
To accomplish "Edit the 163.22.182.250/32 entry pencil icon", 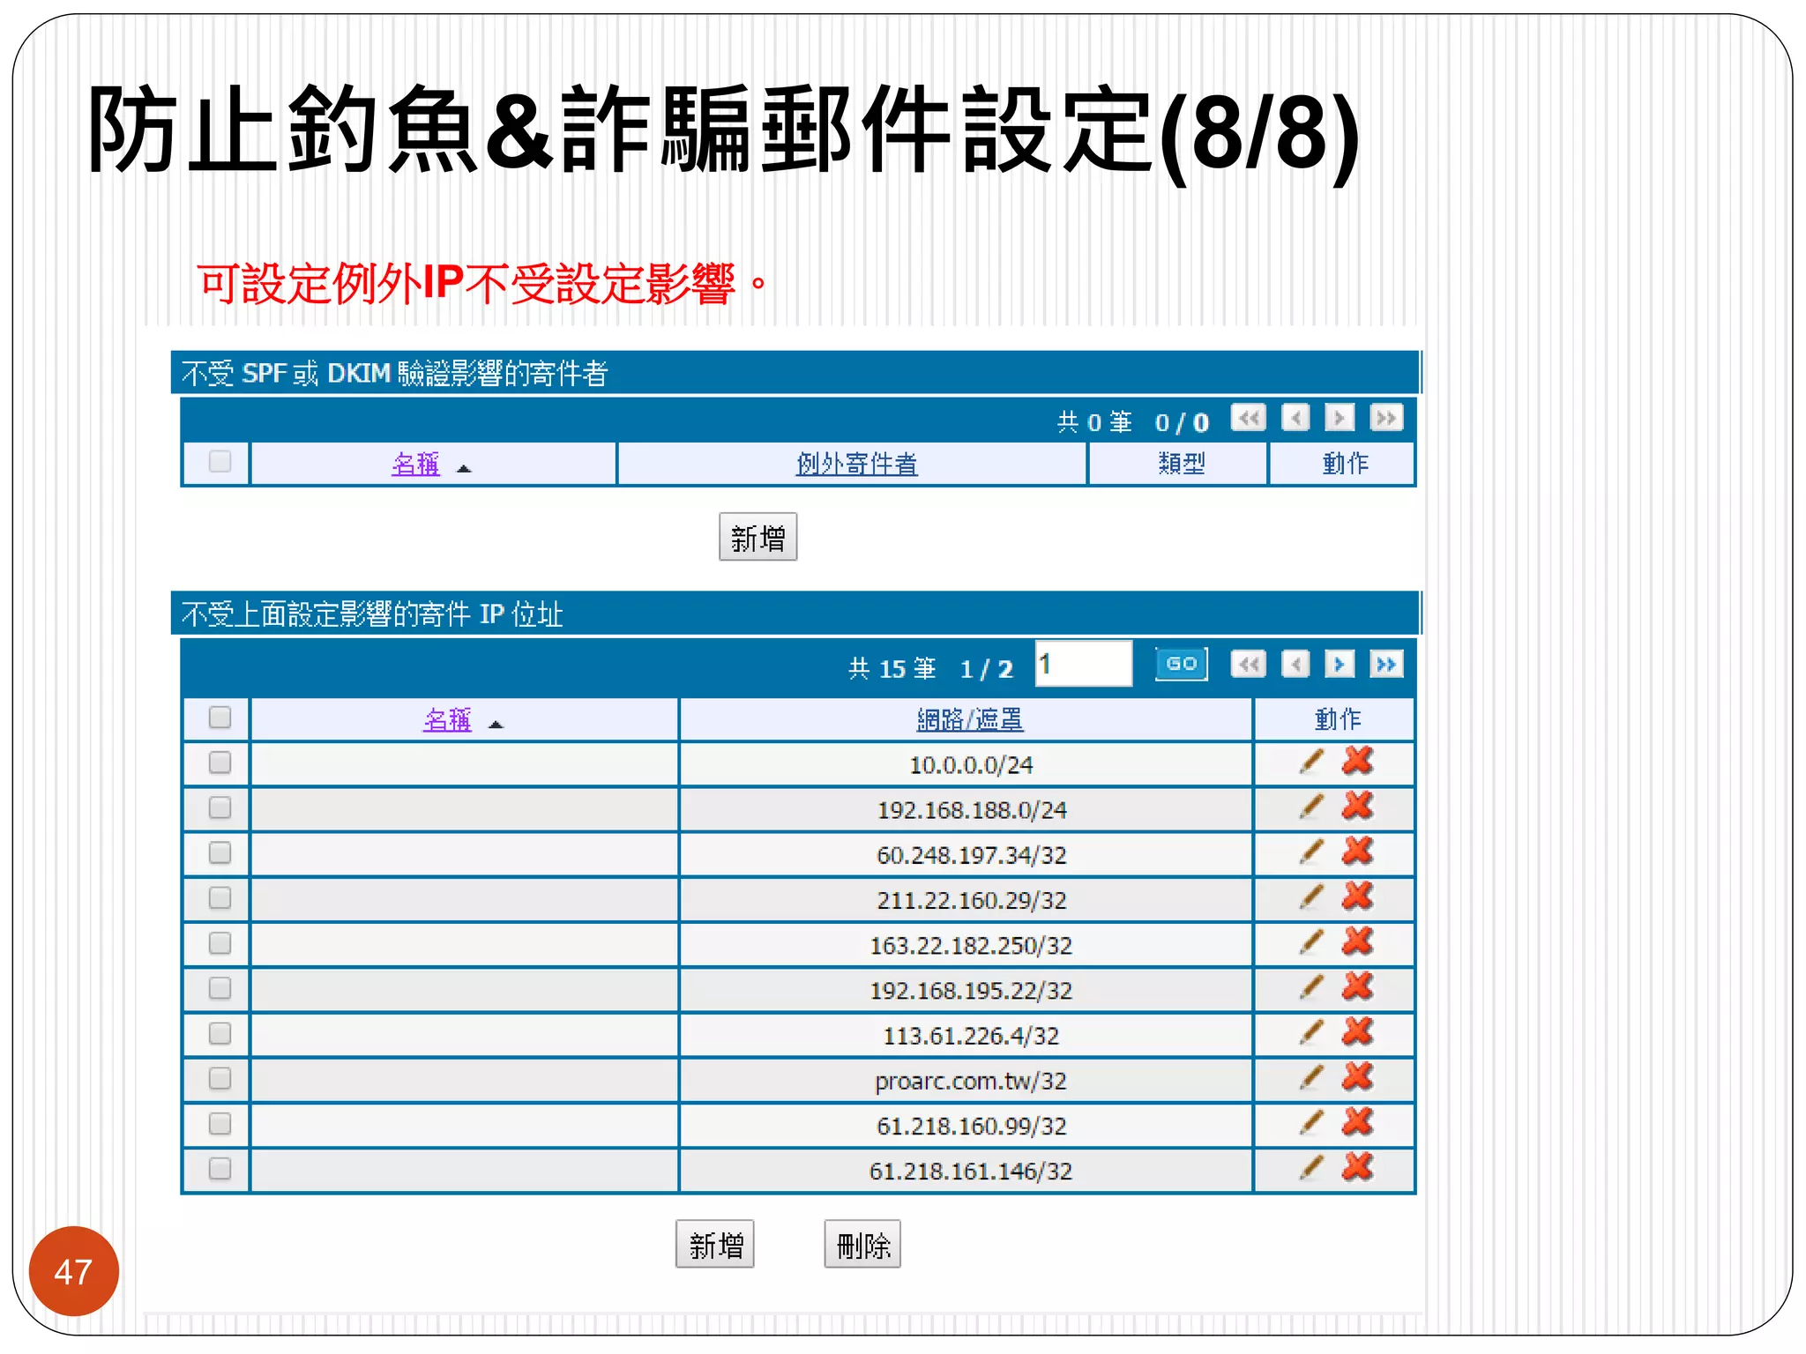I will [x=1311, y=942].
